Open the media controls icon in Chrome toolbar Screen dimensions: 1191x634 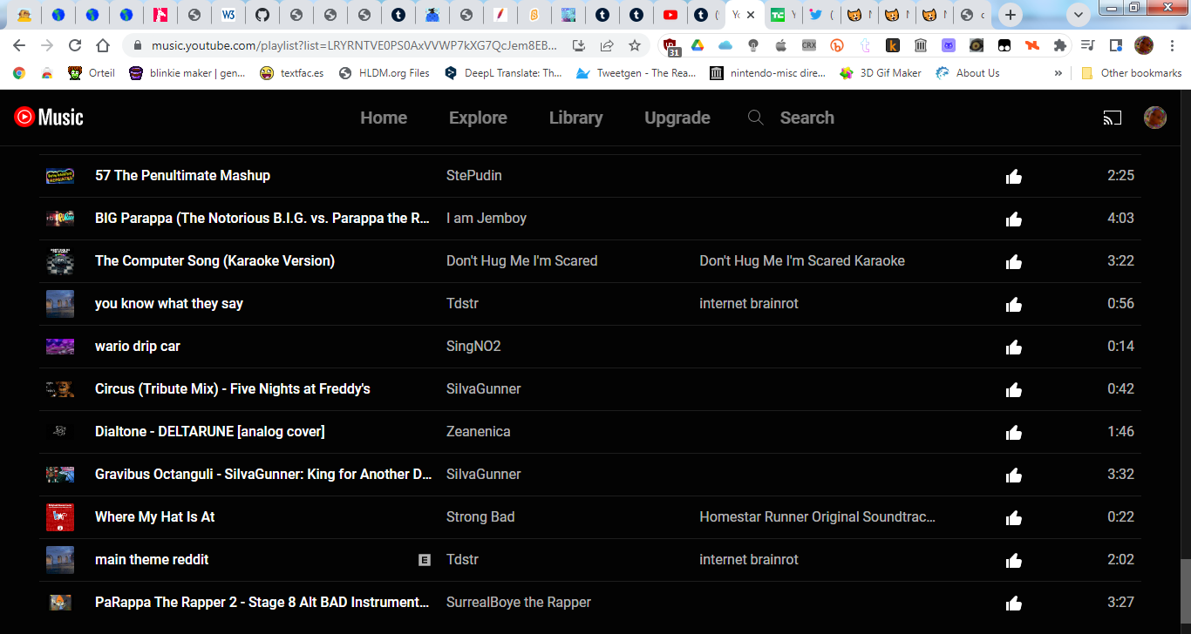[1087, 45]
